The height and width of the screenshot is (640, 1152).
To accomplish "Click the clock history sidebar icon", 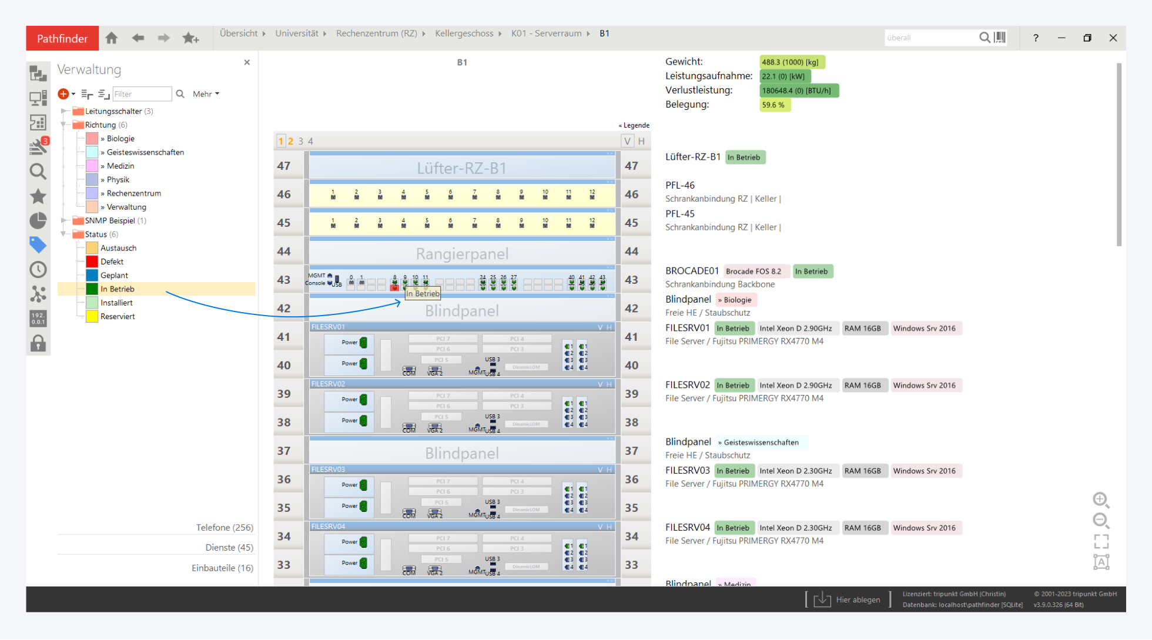I will tap(38, 270).
